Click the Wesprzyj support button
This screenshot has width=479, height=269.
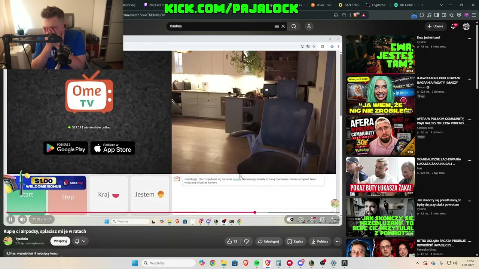click(60, 241)
